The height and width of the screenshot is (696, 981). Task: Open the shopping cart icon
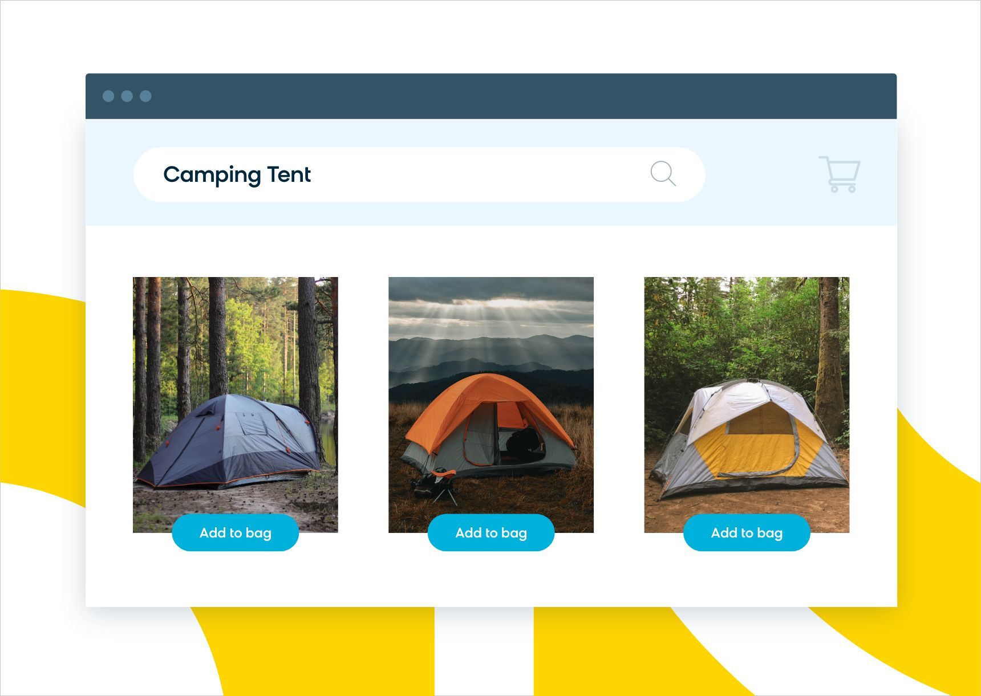[840, 174]
